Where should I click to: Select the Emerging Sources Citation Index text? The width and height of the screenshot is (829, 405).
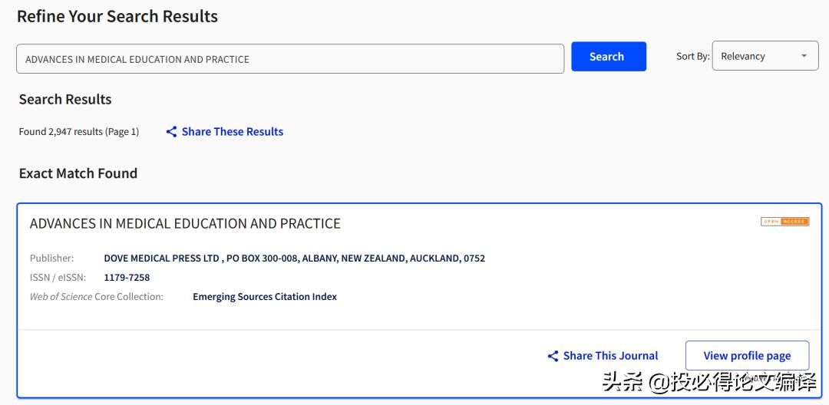(x=265, y=297)
